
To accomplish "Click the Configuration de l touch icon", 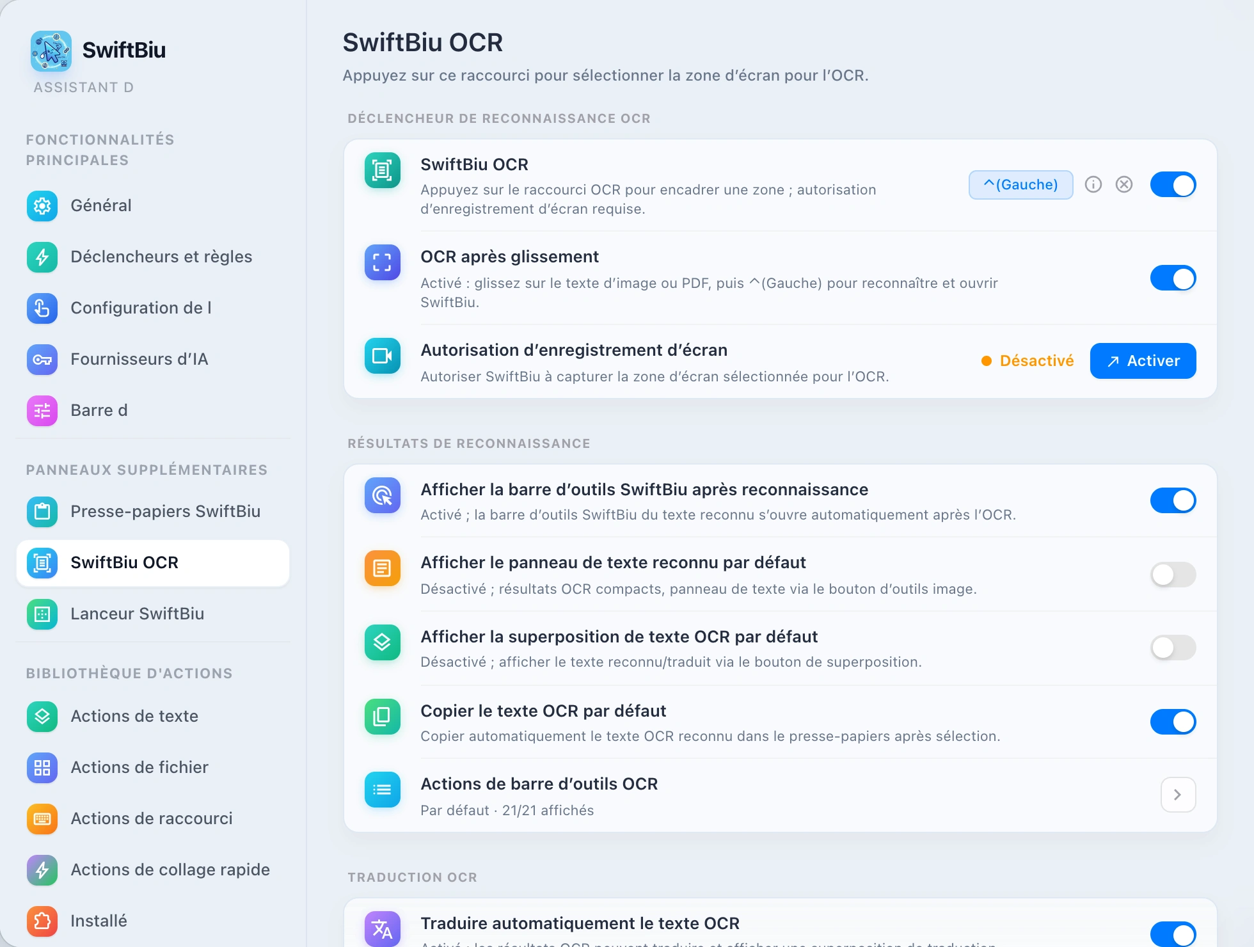I will click(42, 308).
